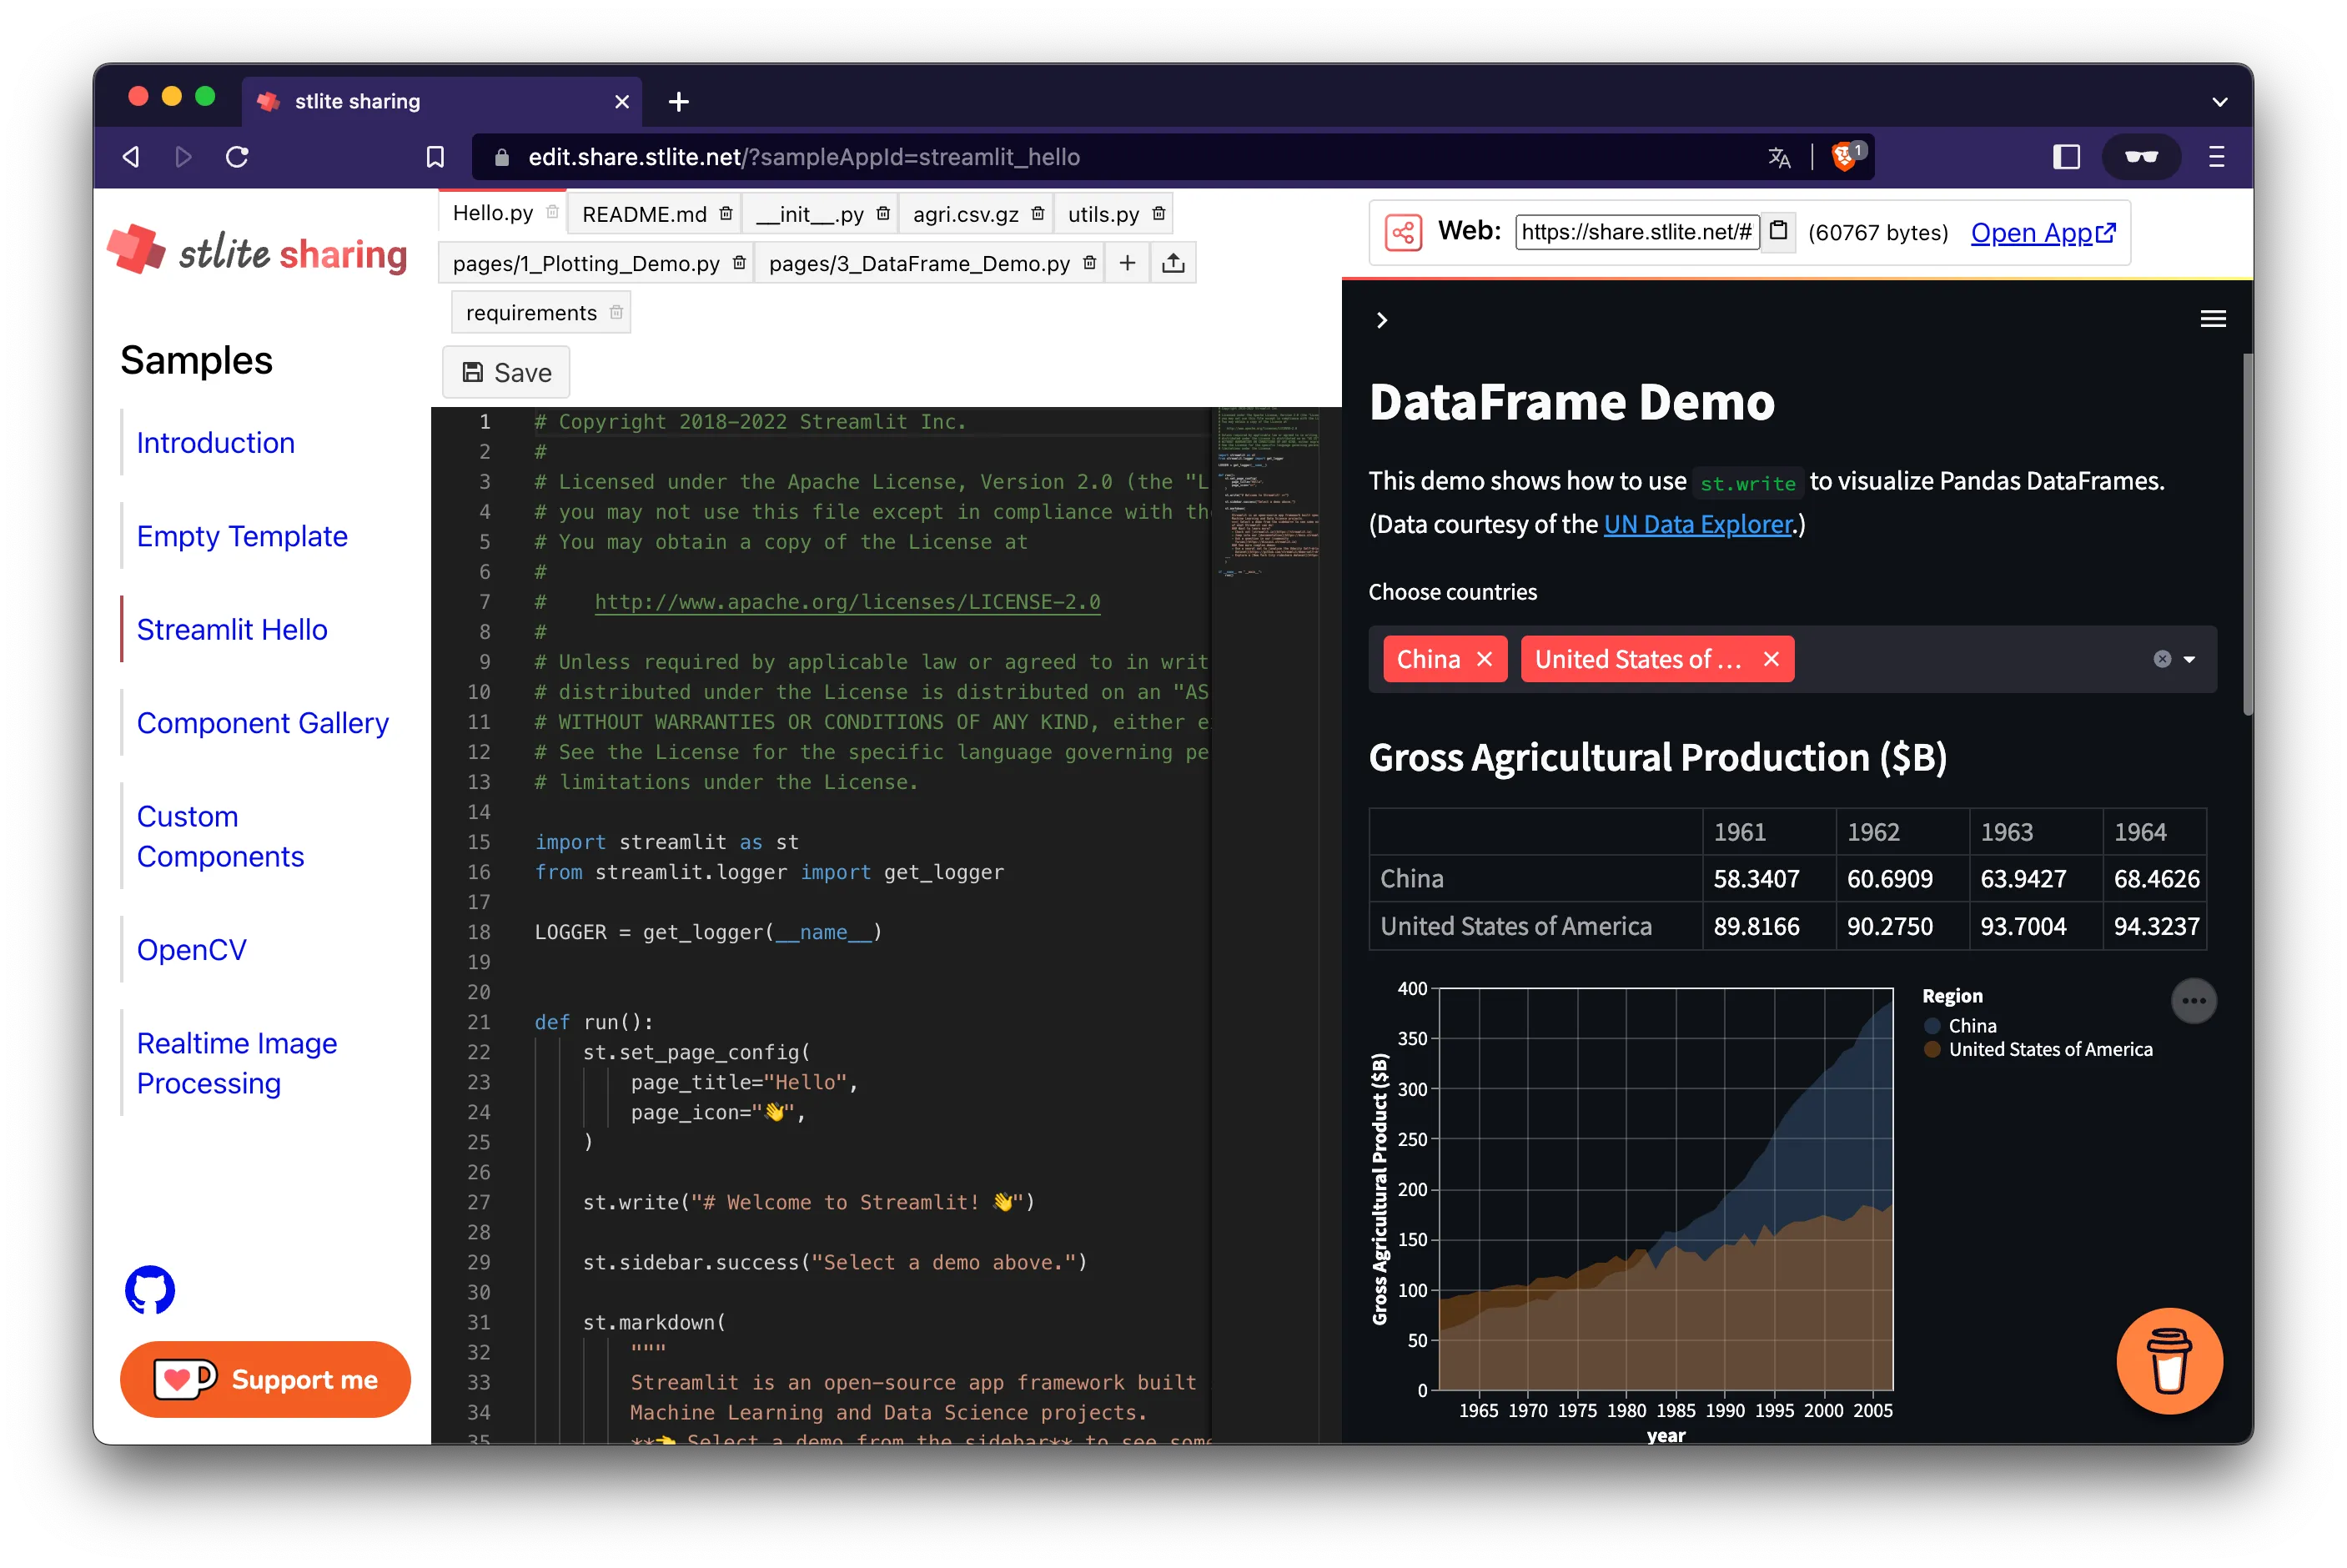Screen dimensions: 2347x1568
Task: Upload a file using the upload icon
Action: (x=1172, y=262)
